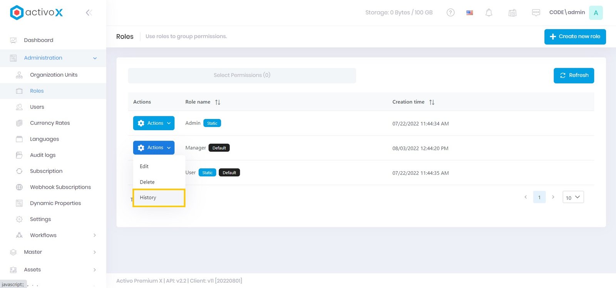616x288 pixels.
Task: Open the help question mark icon
Action: [450, 13]
